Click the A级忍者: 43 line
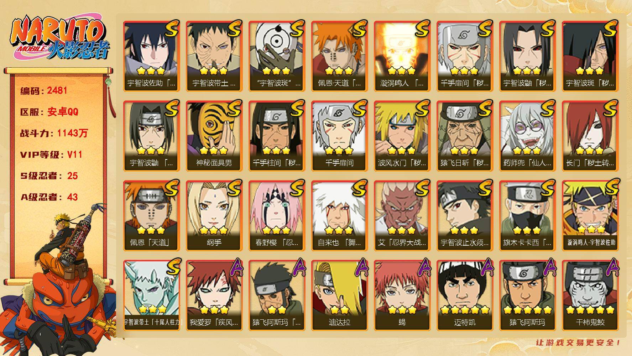The image size is (632, 356). [x=49, y=197]
